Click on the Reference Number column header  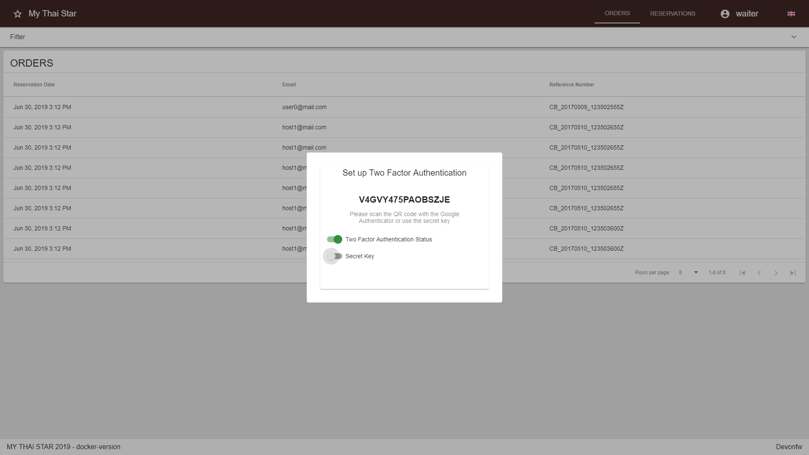[x=572, y=84]
